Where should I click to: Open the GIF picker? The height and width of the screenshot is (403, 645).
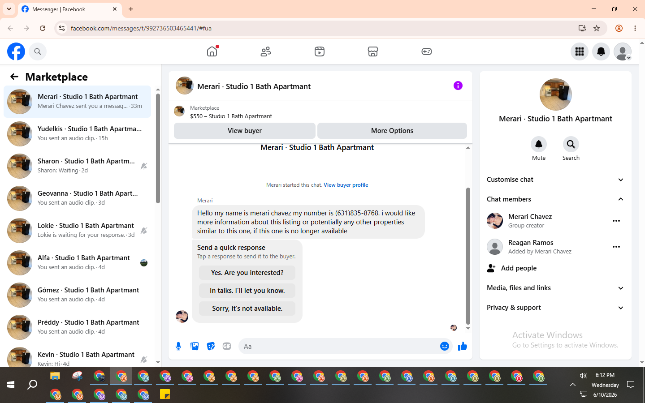227,346
